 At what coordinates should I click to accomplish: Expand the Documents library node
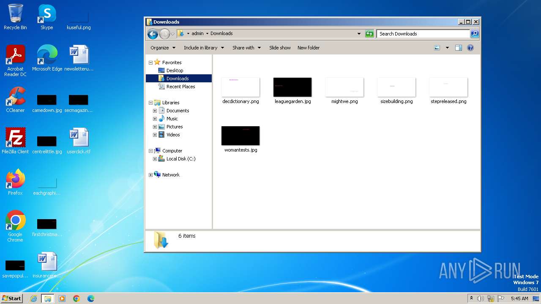point(155,111)
